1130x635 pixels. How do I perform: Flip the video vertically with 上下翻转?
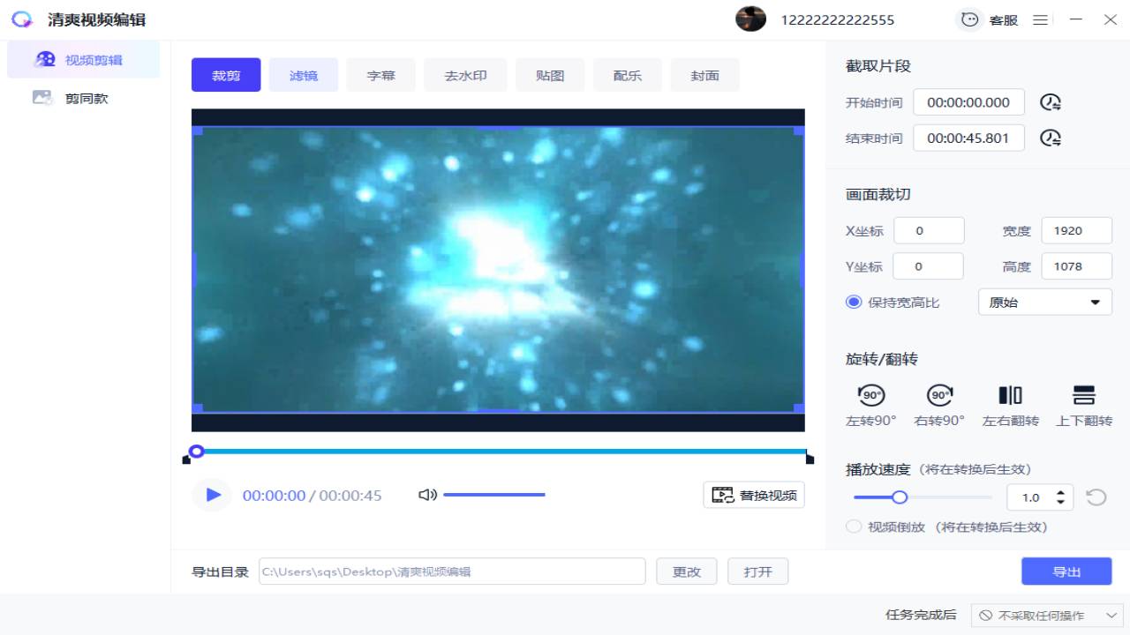[1083, 396]
